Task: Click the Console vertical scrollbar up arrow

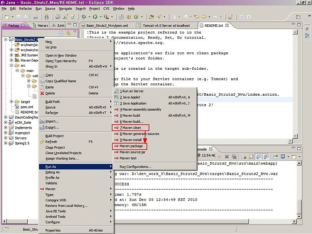Action: 299,163
